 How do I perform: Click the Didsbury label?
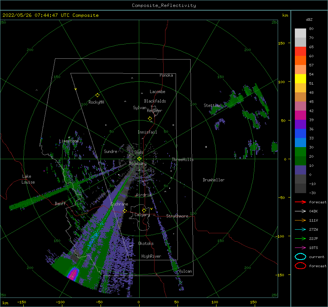[138, 164]
